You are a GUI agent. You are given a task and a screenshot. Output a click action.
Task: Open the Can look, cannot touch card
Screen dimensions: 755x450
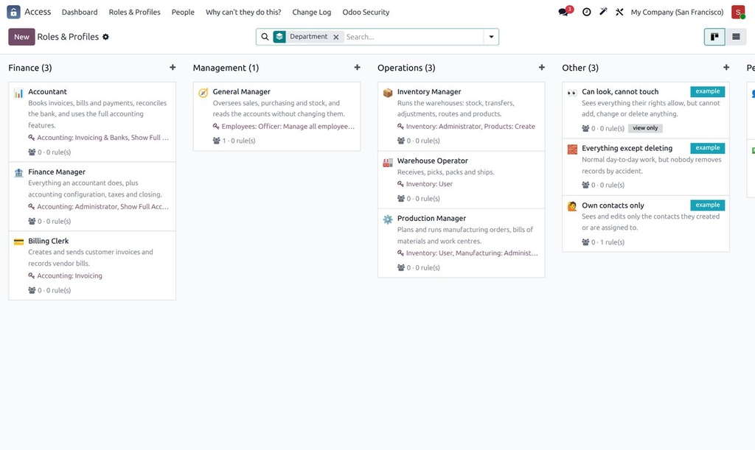pos(646,110)
